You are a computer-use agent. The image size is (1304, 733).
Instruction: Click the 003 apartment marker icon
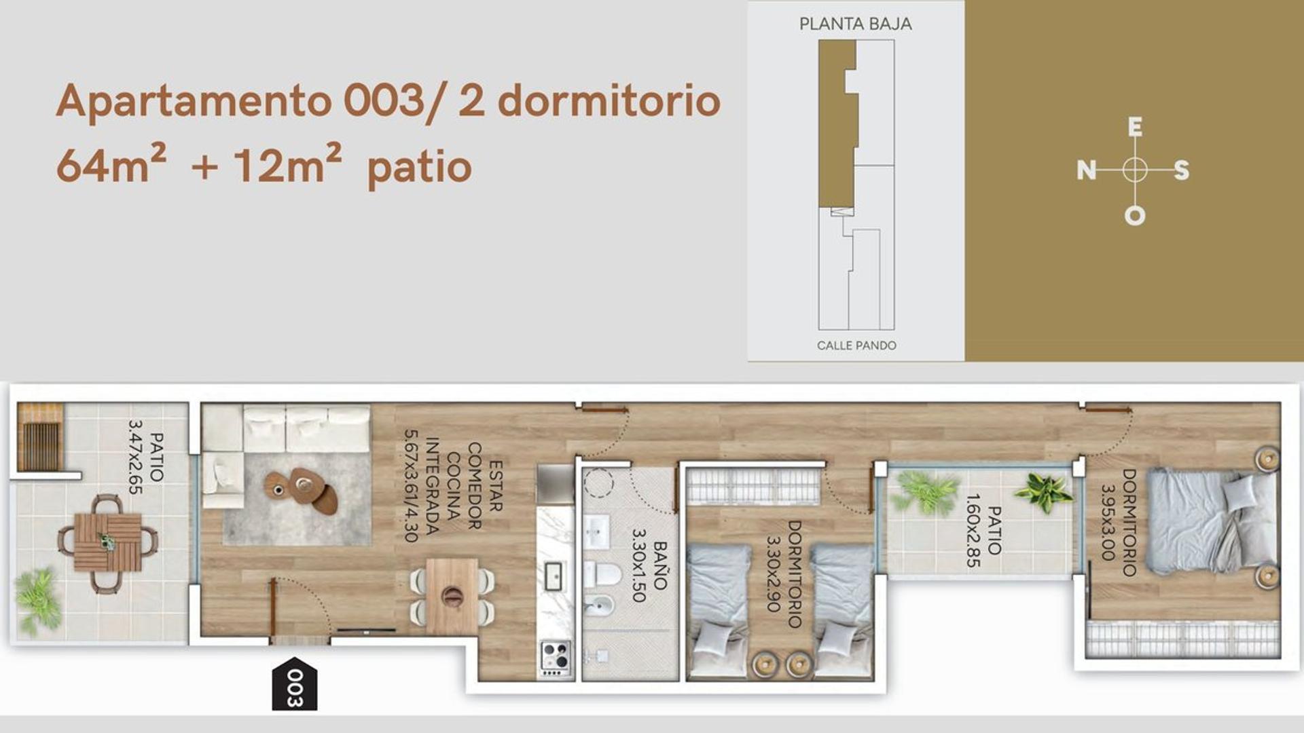(x=294, y=688)
